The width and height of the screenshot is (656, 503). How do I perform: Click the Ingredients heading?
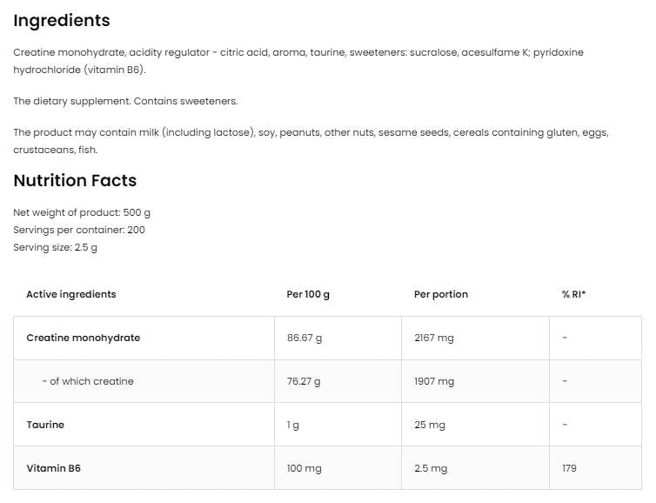pos(62,20)
